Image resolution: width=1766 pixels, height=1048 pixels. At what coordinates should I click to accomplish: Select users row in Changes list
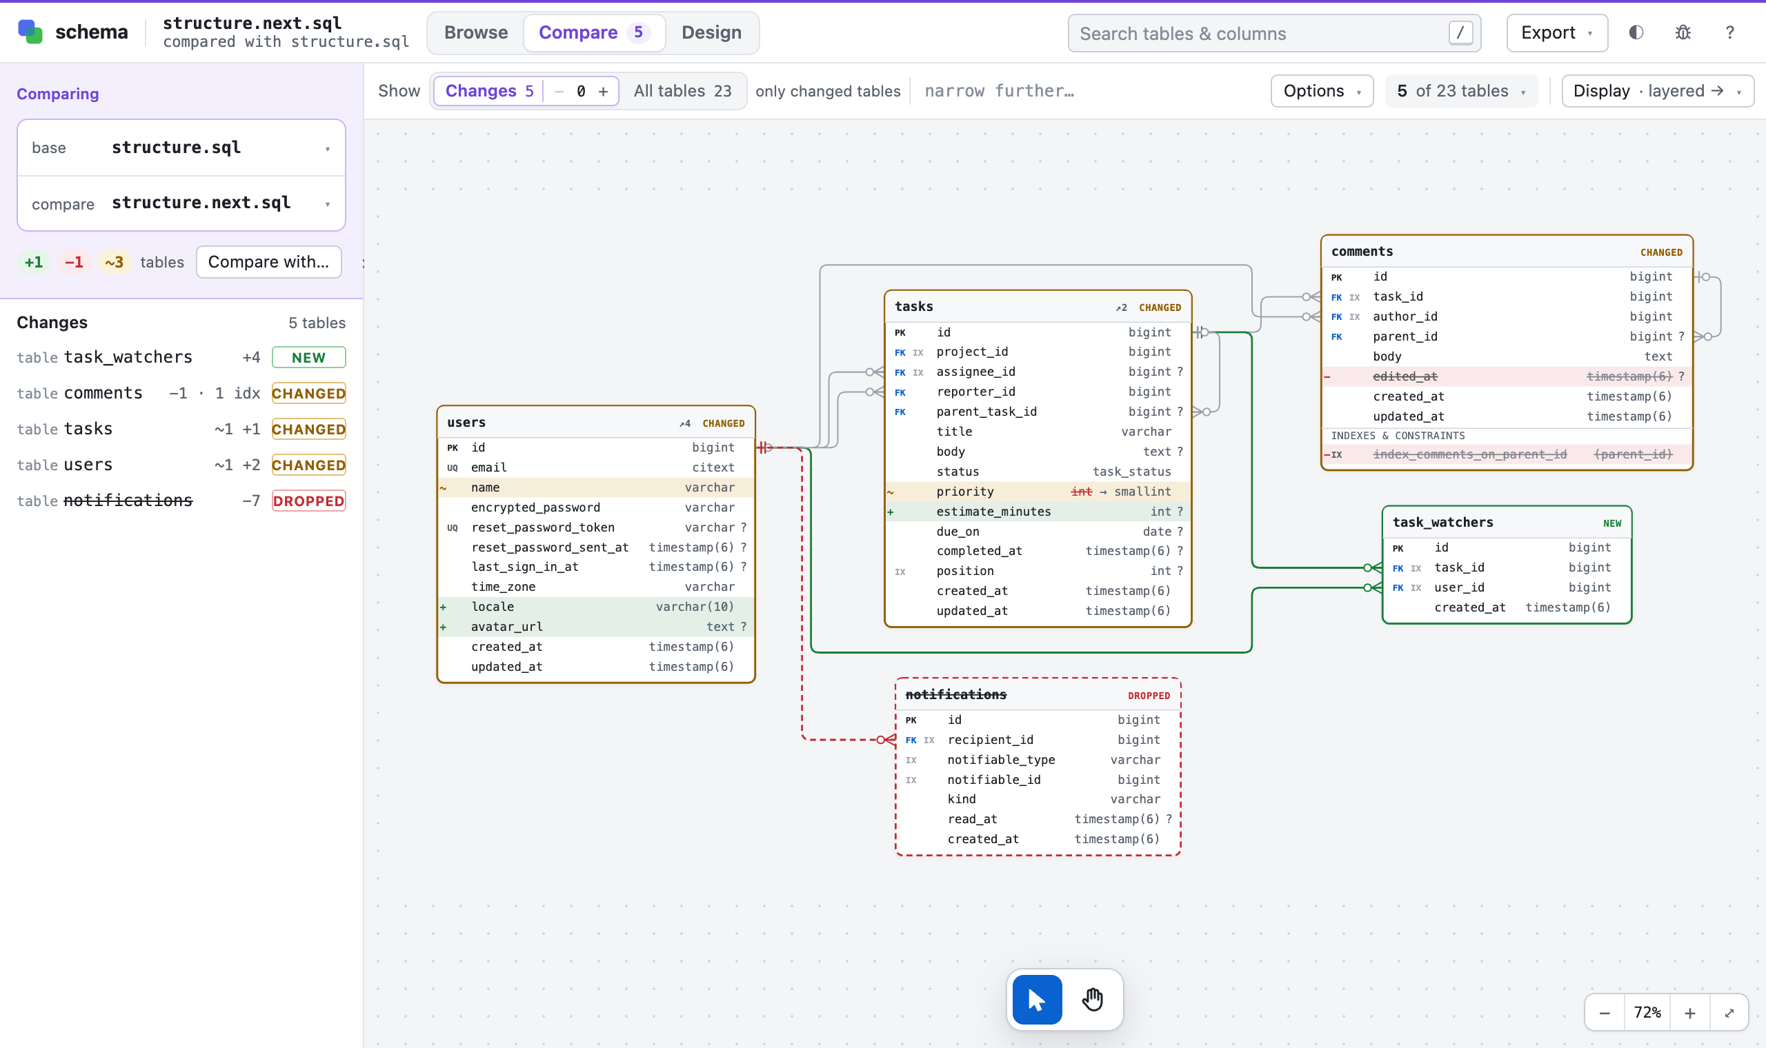pyautogui.click(x=181, y=465)
